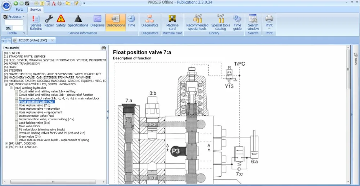Screen dimensions: 360x186
Task: Select (4) POWER TRANSMISSION in tree
Action: tap(22, 63)
